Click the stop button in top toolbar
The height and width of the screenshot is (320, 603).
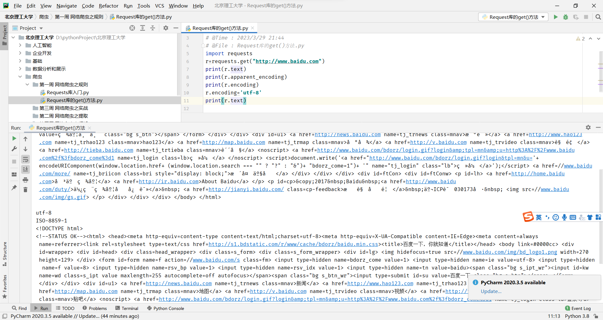point(586,17)
